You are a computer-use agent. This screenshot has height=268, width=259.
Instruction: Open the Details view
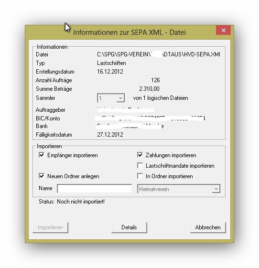(x=129, y=227)
